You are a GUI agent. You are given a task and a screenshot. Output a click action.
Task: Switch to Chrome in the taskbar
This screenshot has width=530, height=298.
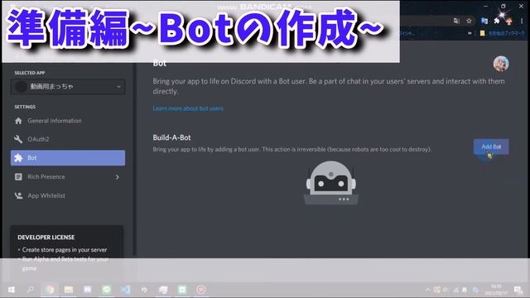click(50, 290)
